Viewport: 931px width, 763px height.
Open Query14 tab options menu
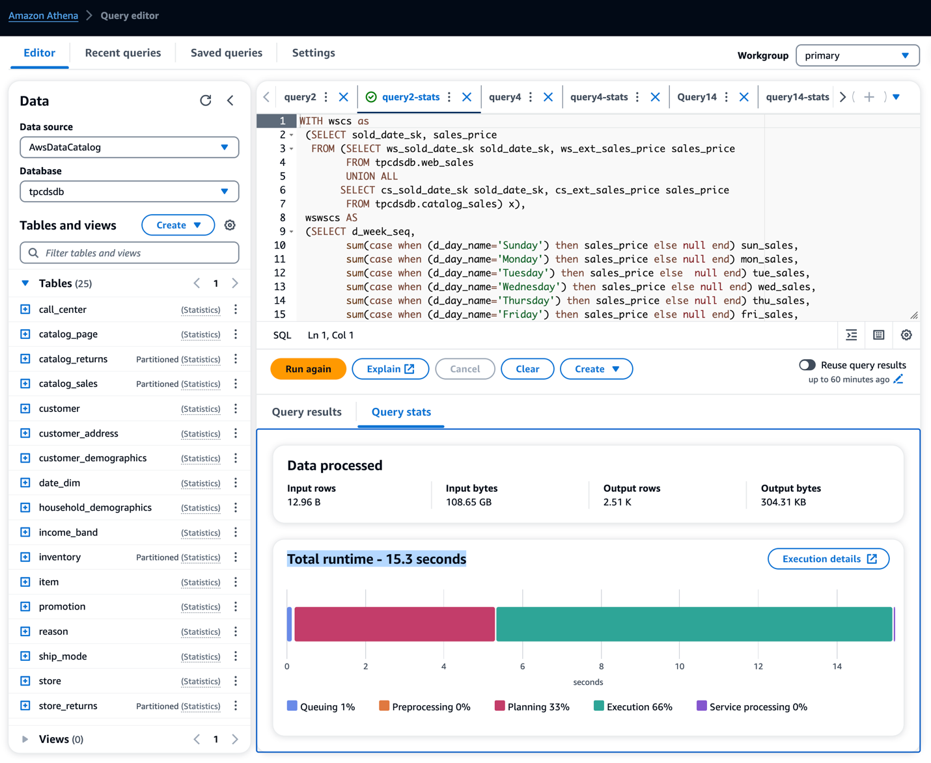tap(727, 97)
